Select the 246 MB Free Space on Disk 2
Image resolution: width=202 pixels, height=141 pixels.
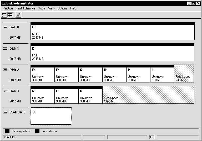click(184, 74)
